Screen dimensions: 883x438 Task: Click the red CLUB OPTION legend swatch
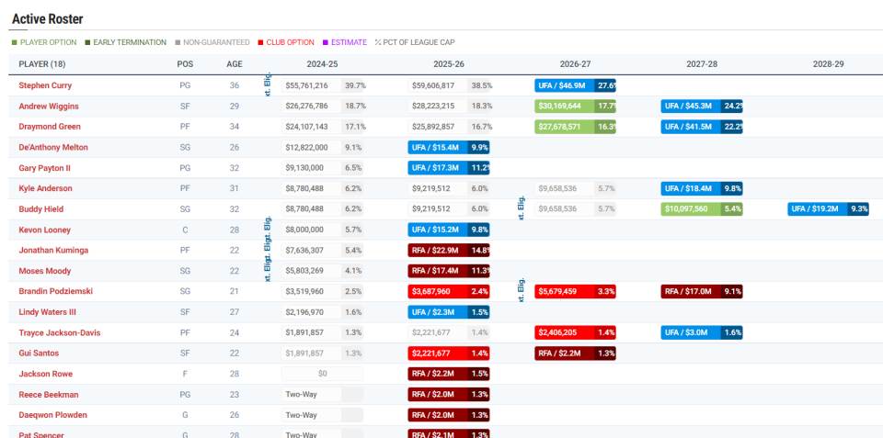[260, 42]
